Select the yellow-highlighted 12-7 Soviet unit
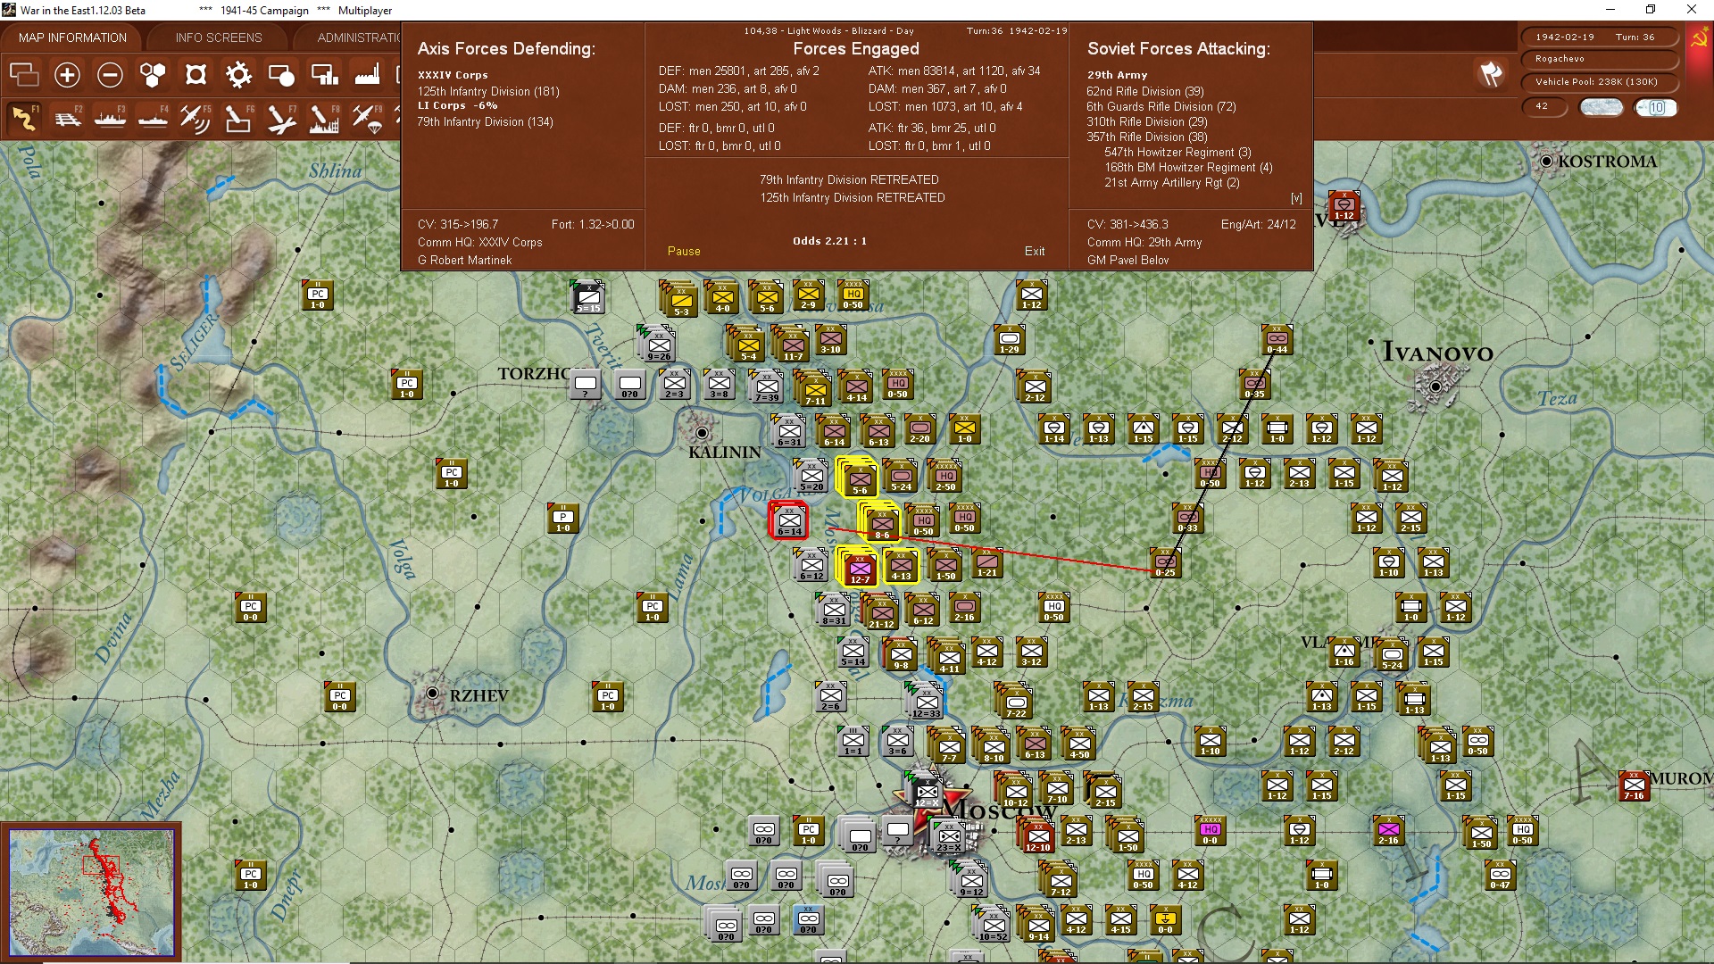 [x=859, y=568]
